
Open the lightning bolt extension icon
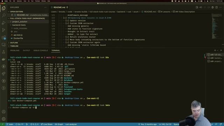[3, 66]
